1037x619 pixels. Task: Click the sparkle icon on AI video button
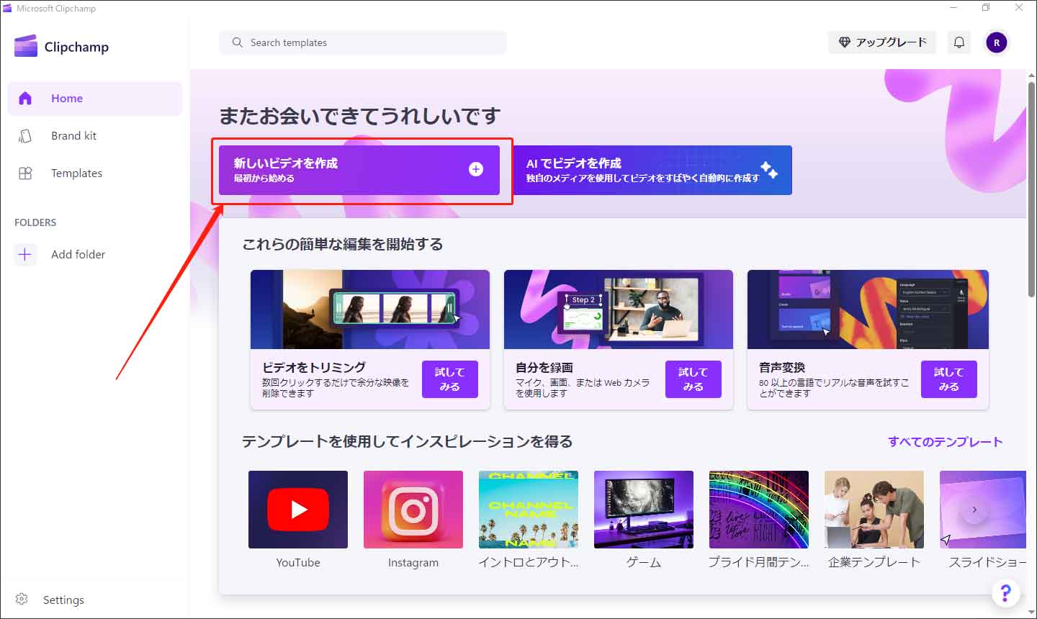coord(769,170)
